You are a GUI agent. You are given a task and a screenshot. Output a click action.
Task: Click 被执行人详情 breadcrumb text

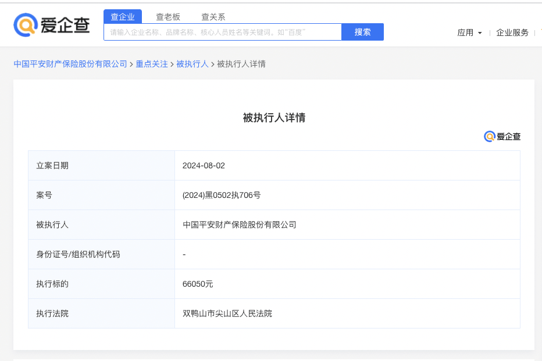(241, 64)
